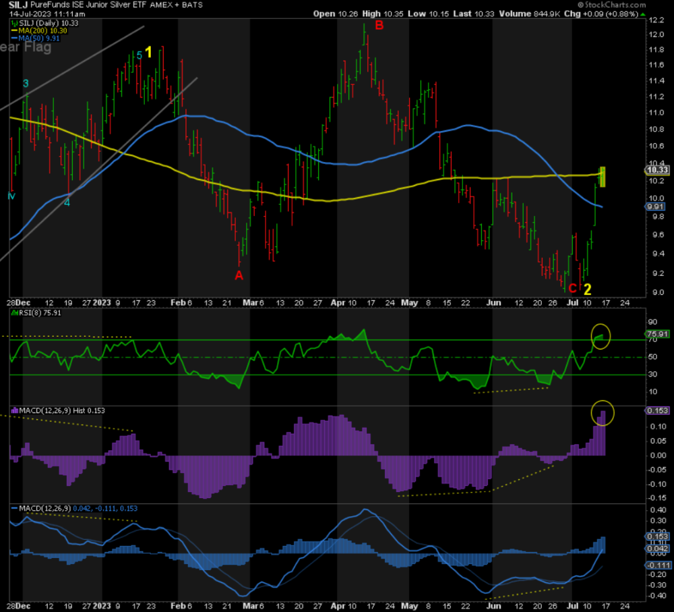
Task: Select the "Low 10.15" header value
Action: pyautogui.click(x=428, y=13)
